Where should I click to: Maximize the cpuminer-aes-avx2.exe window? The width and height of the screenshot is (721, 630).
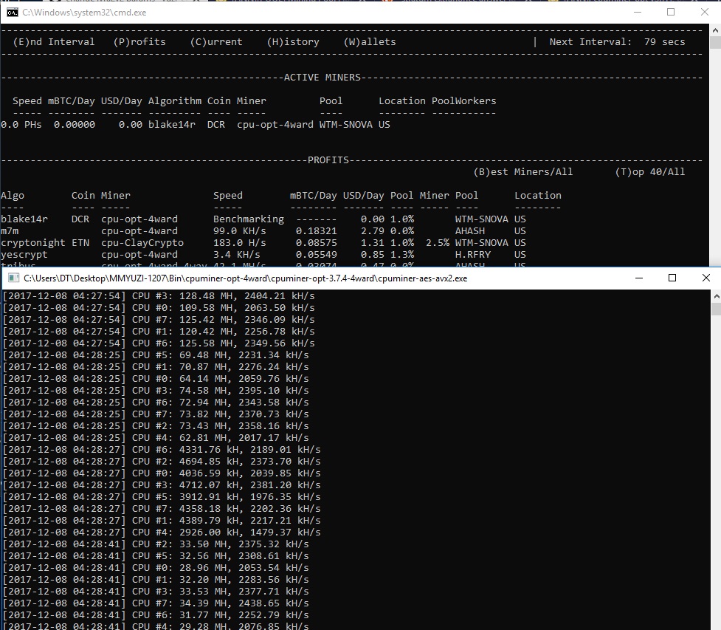click(x=672, y=278)
